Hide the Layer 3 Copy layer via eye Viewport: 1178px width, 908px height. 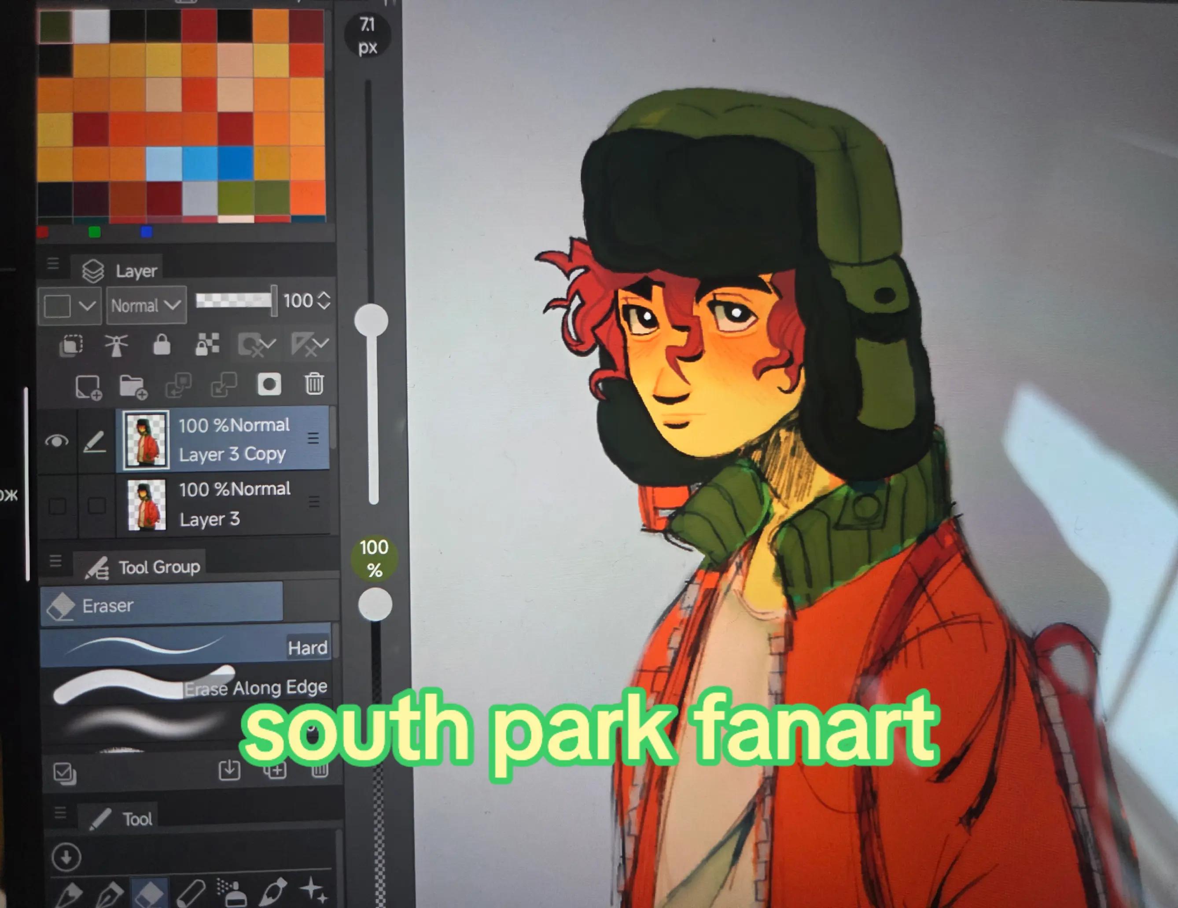tap(57, 441)
